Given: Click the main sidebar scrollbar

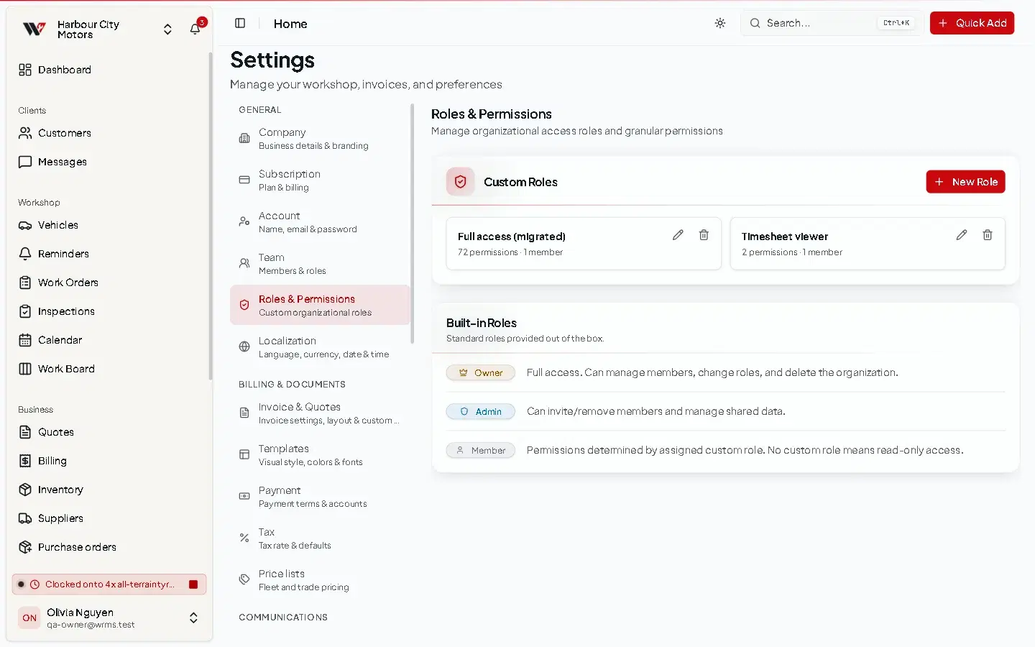Looking at the screenshot, I should click(211, 216).
